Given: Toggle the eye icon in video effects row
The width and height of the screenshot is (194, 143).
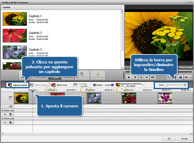Looking at the screenshot, I should tap(5, 114).
